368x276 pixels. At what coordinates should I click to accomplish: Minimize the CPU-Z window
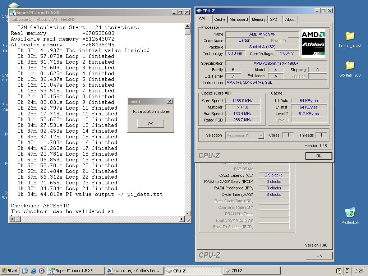(x=317, y=11)
